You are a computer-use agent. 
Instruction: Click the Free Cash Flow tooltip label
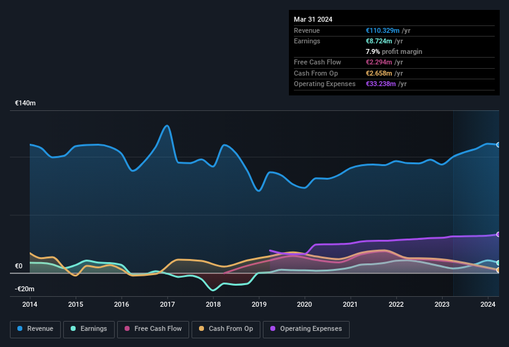[317, 62]
